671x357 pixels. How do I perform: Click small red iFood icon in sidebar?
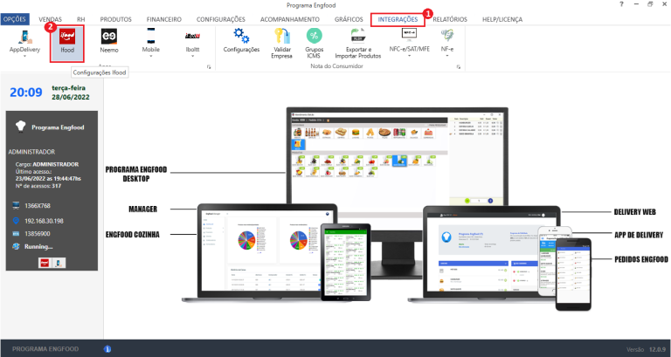pos(45,263)
